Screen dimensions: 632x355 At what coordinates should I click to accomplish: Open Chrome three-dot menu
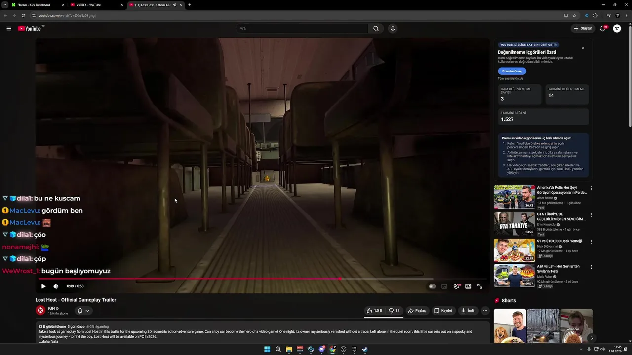point(627,15)
